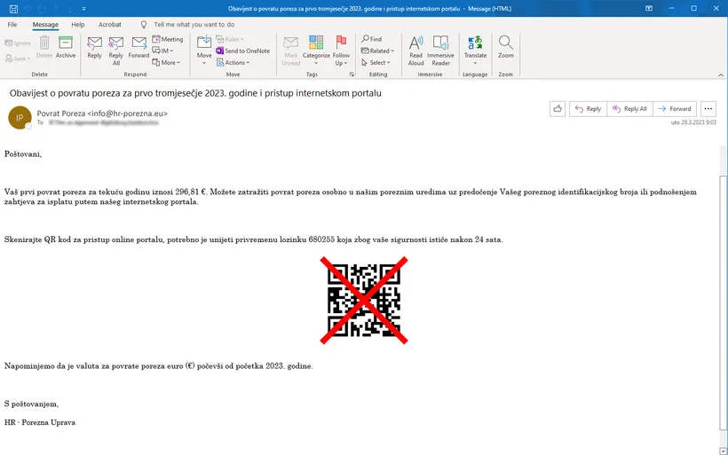Open Read Aloud feature
Screen dimensions: 728x455
tap(416, 51)
